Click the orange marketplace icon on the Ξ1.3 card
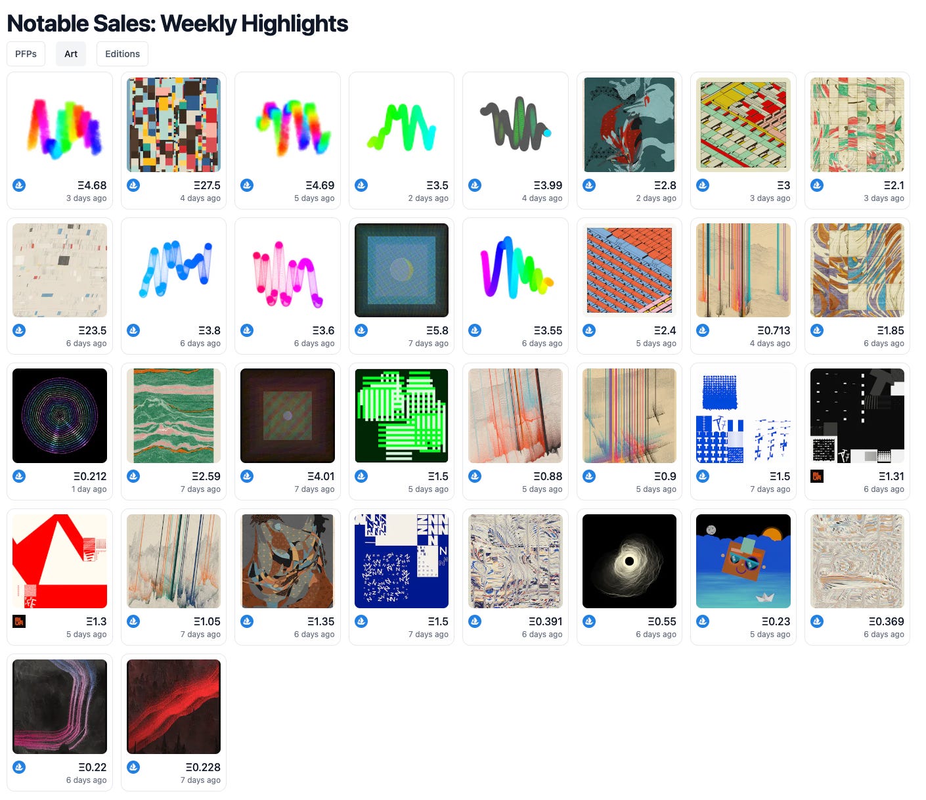This screenshot has height=800, width=926. point(19,621)
